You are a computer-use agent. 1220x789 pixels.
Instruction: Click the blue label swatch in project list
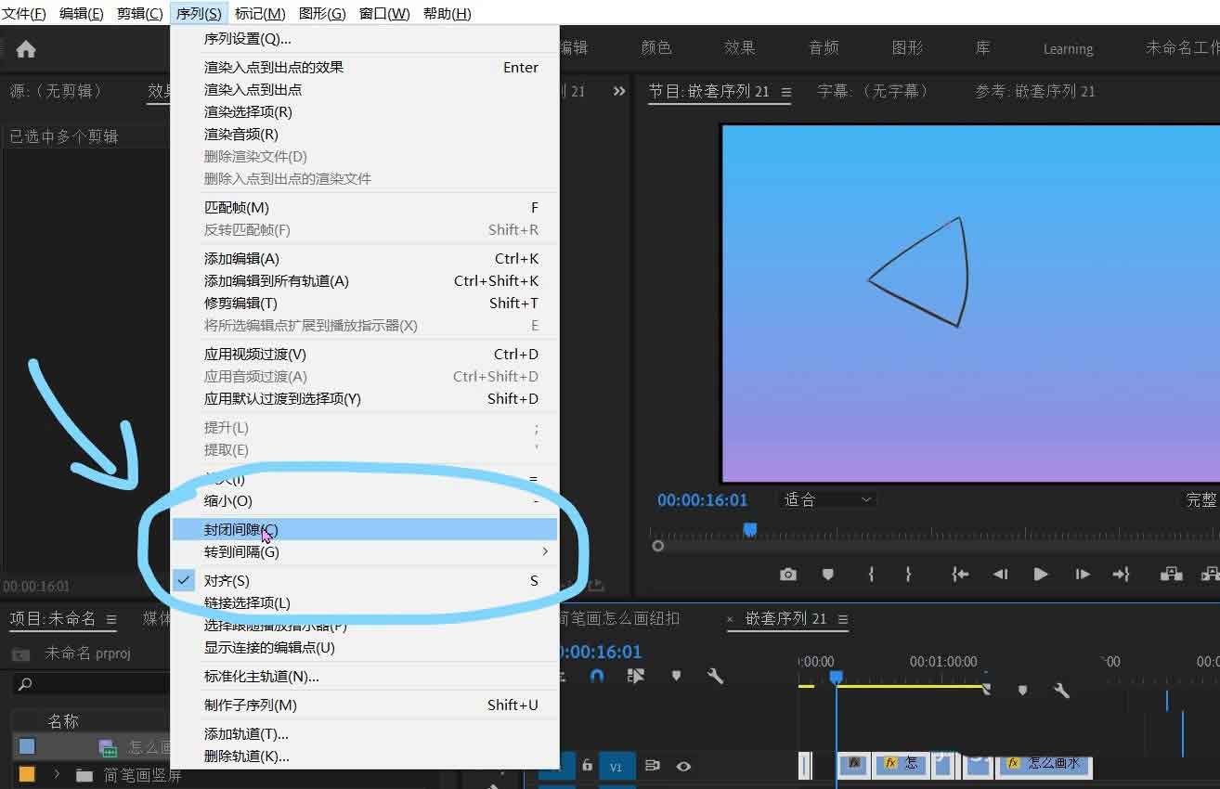pyautogui.click(x=27, y=746)
